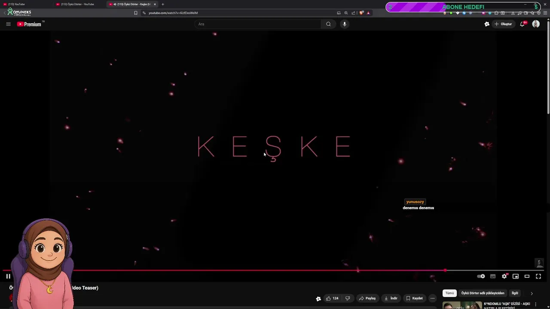Click the browser zoom magnifier icon

[346, 13]
